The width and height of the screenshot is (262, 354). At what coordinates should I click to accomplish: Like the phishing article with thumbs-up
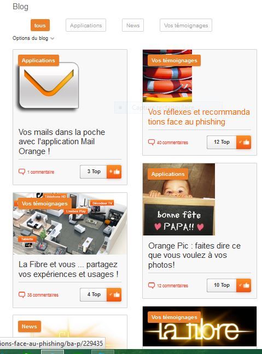click(x=244, y=142)
